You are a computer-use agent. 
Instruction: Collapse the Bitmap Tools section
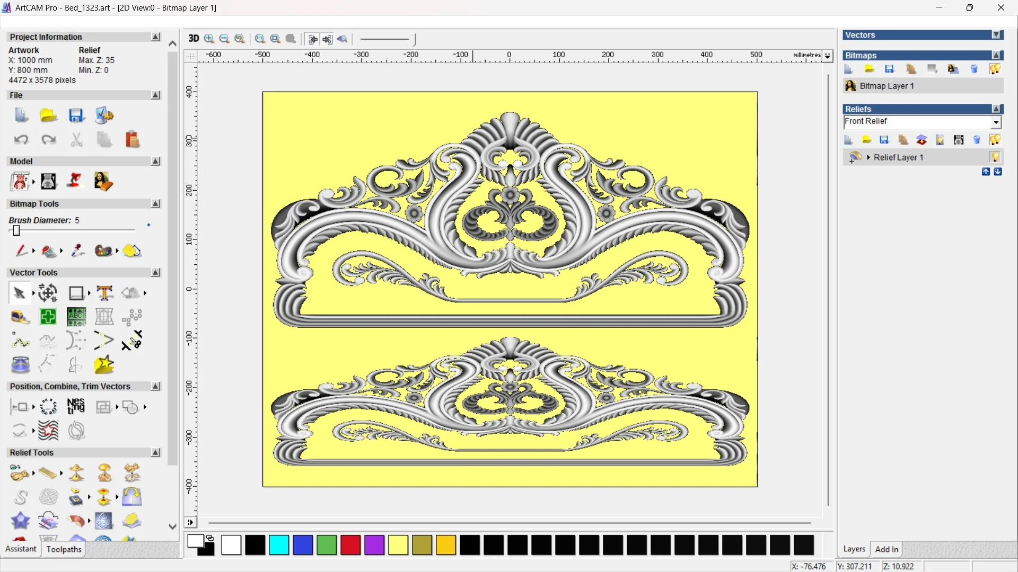(155, 204)
